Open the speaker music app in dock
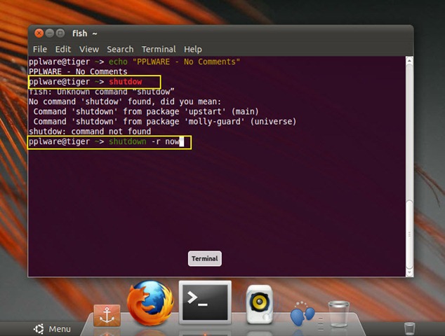Image resolution: width=445 pixels, height=336 pixels. click(259, 304)
